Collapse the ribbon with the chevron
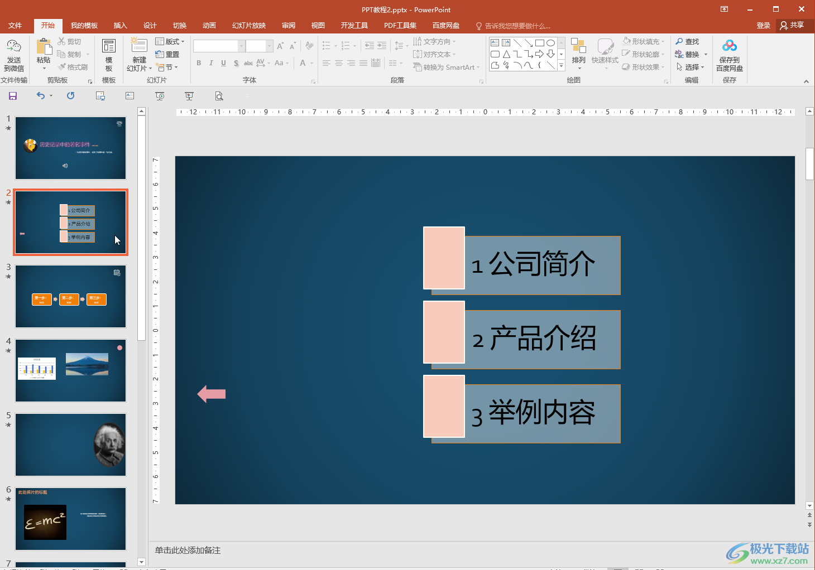 806,81
